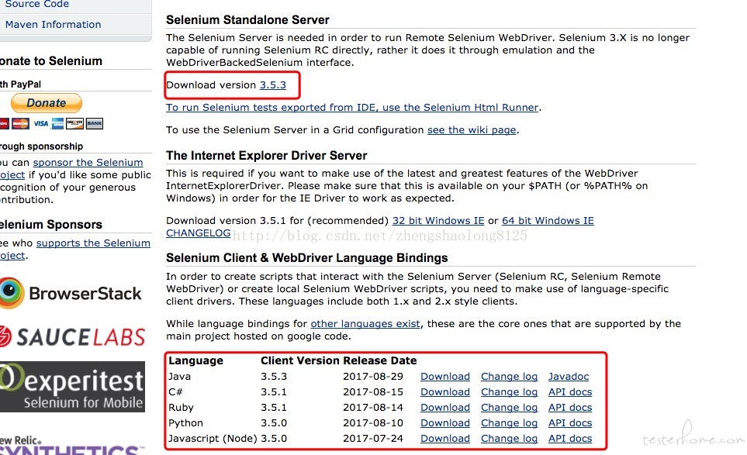Click the Sauce Labs sponsor logo
This screenshot has width=747, height=455.
pyautogui.click(x=72, y=337)
